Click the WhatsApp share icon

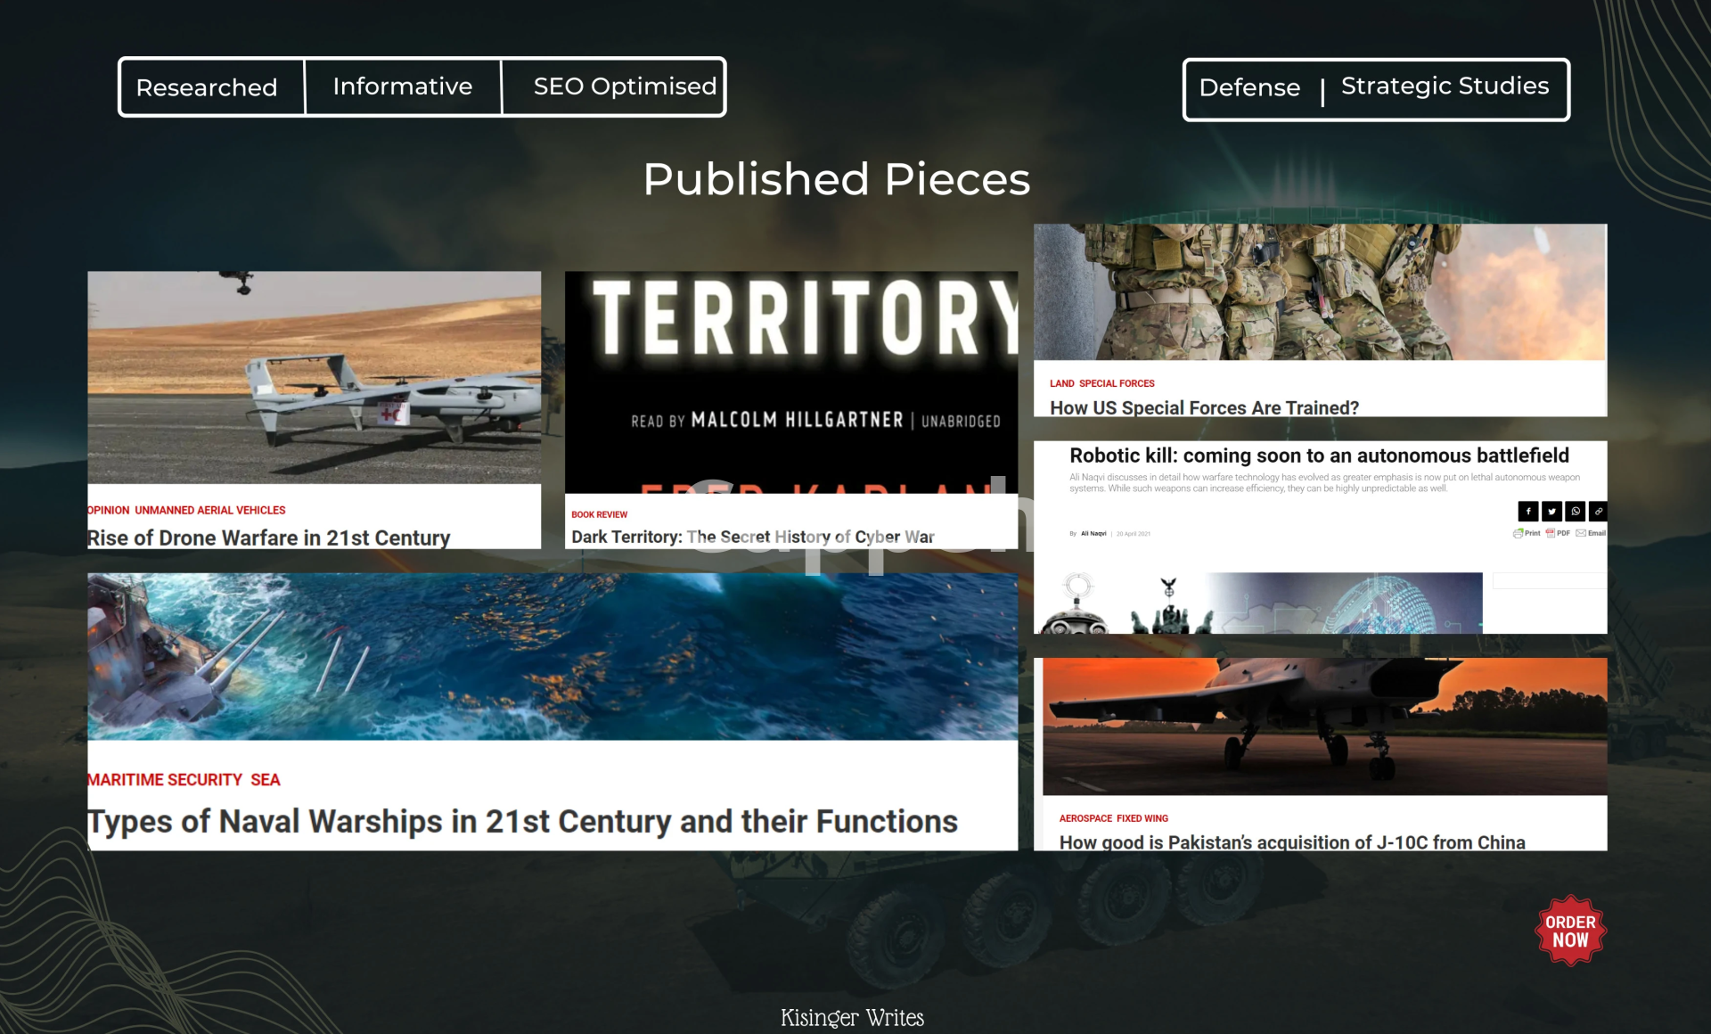(1575, 511)
